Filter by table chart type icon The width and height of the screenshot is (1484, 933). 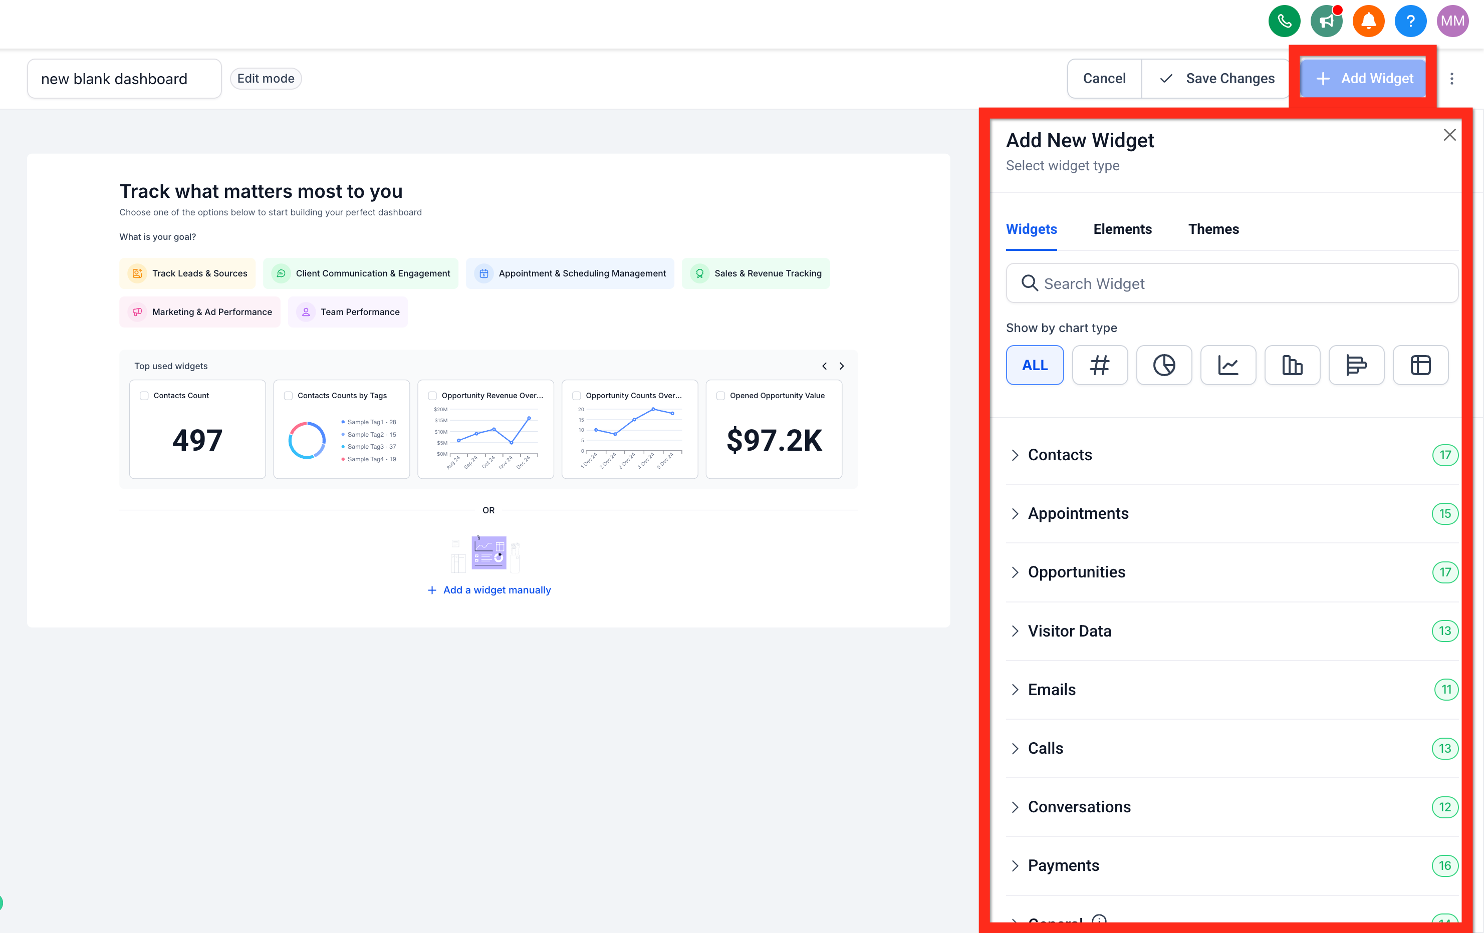coord(1420,365)
